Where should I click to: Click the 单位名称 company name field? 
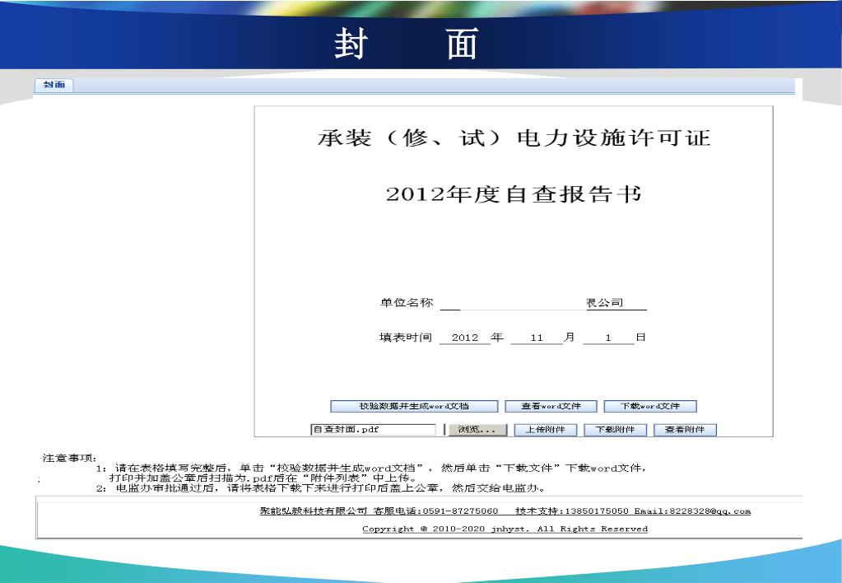(x=543, y=304)
